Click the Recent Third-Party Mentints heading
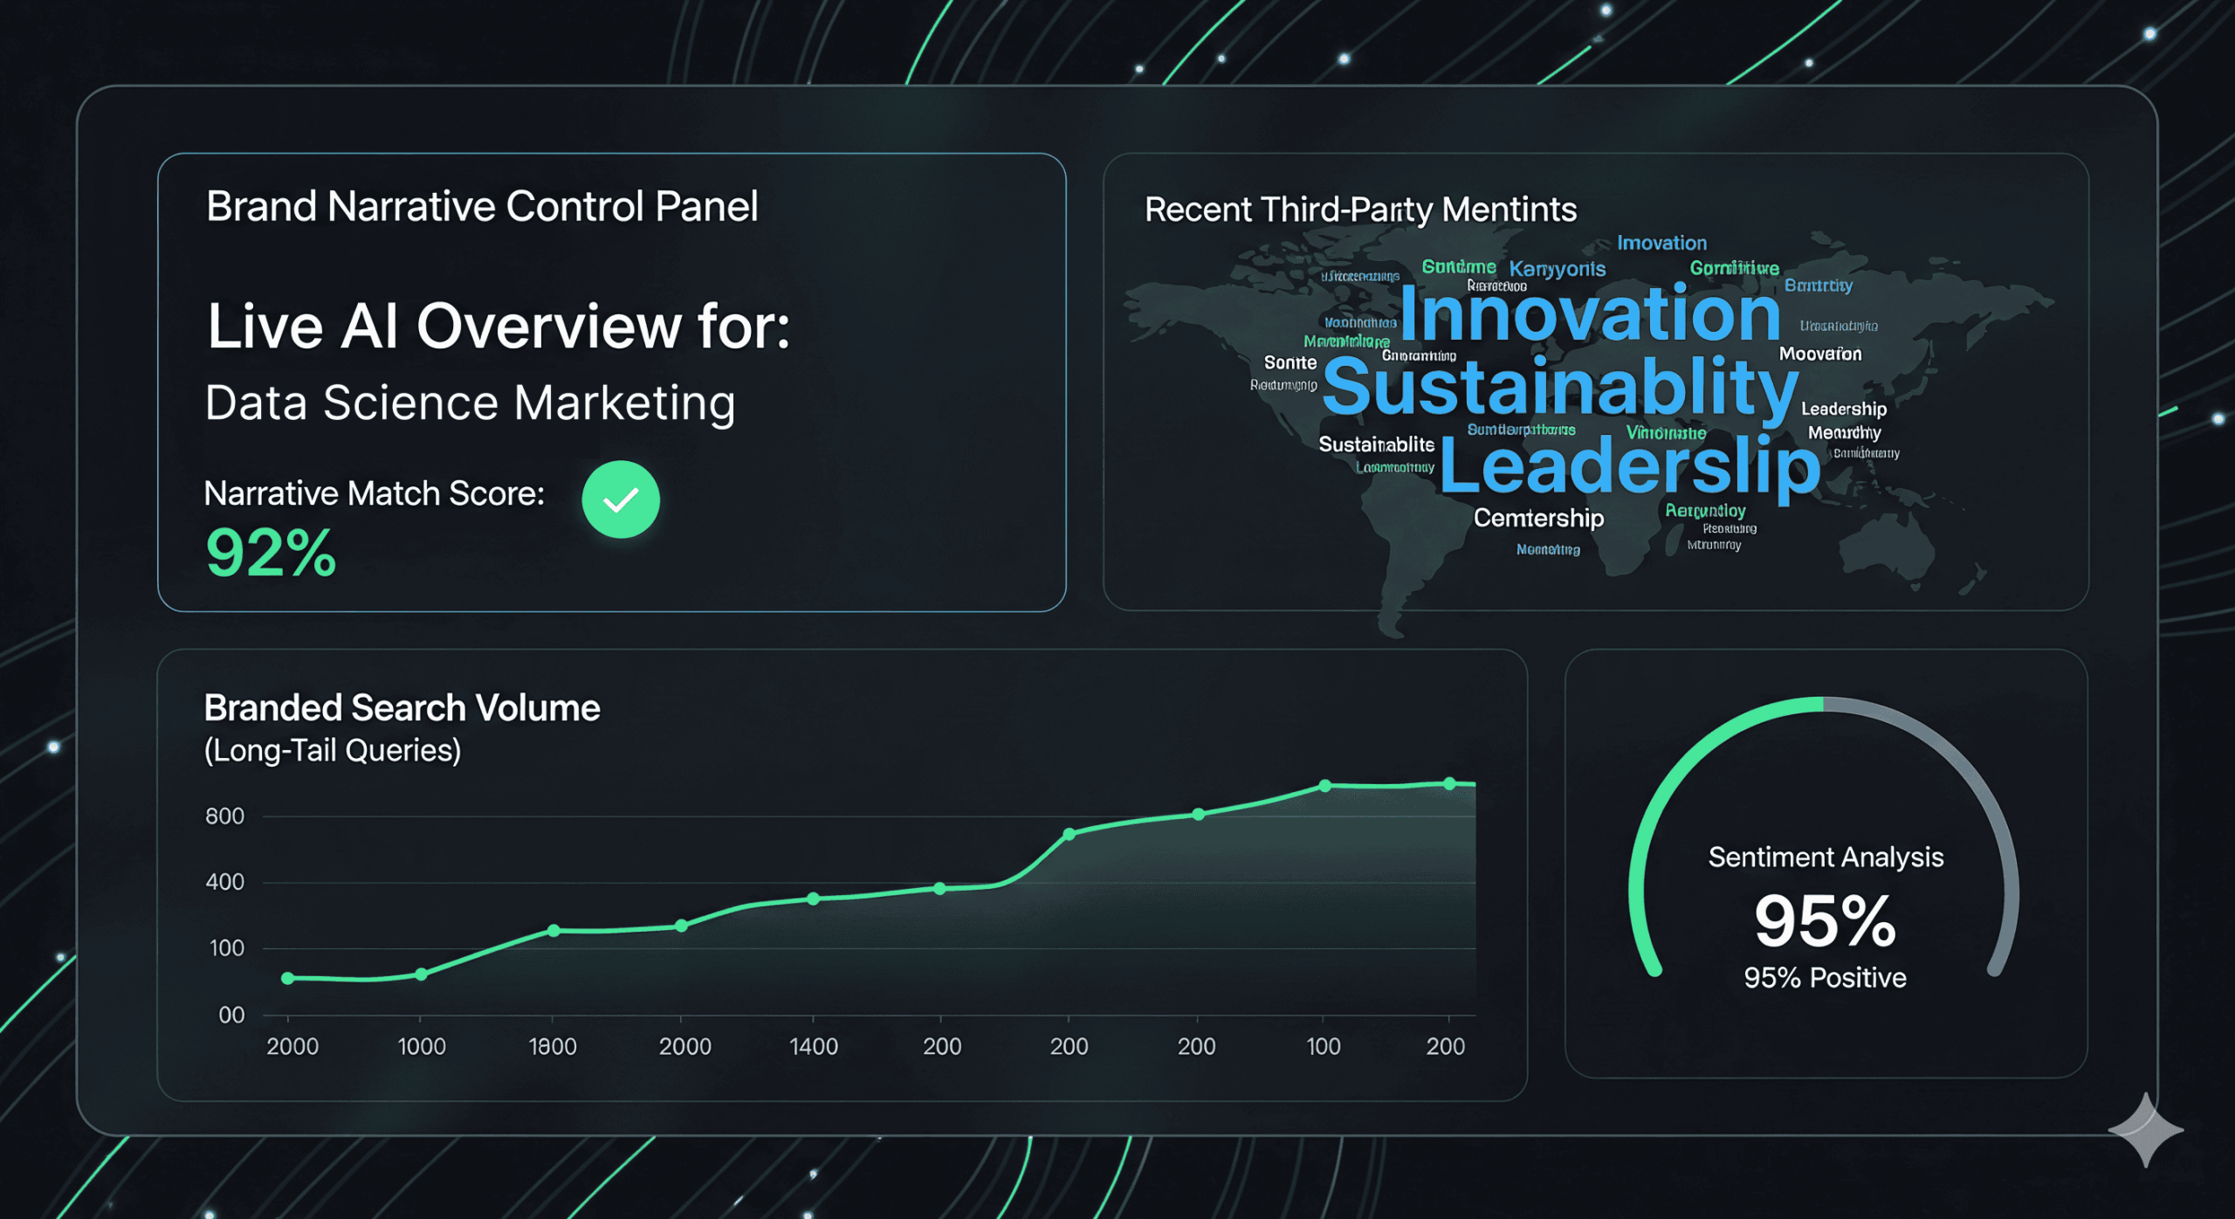The image size is (2235, 1219). (1360, 210)
